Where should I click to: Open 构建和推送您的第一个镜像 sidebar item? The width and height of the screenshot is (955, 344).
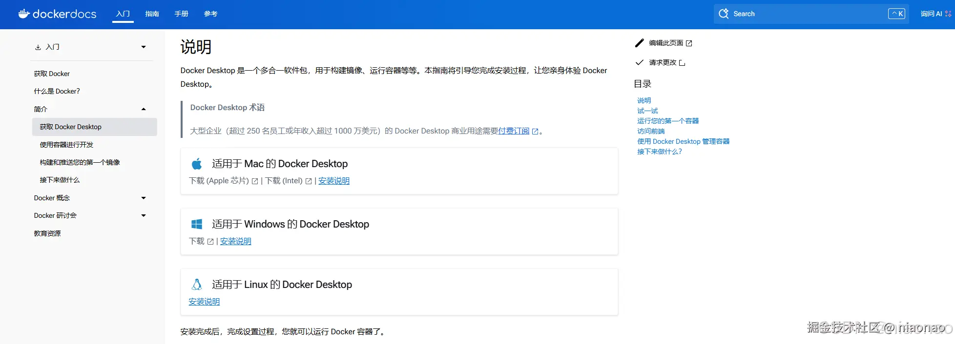pos(80,162)
